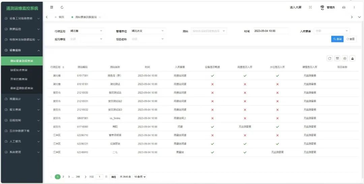Click the administrator avatar icon
This screenshot has height=184, width=364.
(322, 7)
